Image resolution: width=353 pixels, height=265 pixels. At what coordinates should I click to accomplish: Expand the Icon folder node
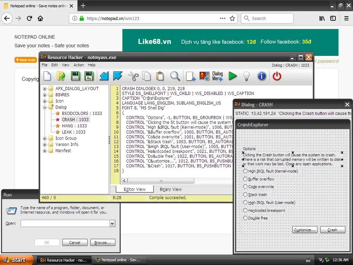[x=44, y=101]
